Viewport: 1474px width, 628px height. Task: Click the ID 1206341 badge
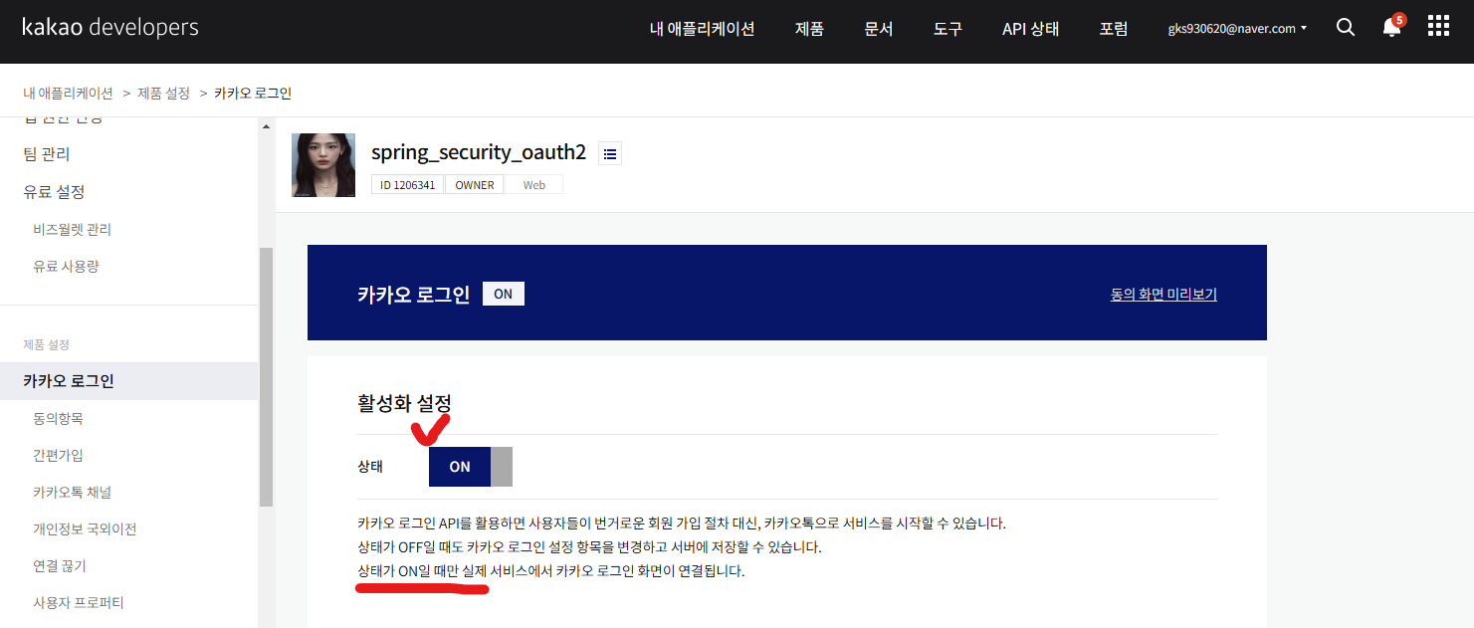[408, 185]
